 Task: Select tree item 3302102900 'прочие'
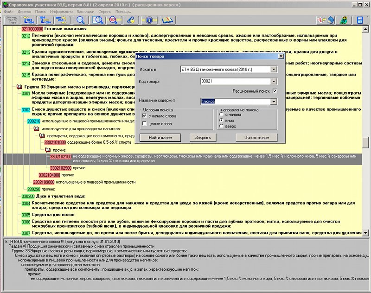61,168
